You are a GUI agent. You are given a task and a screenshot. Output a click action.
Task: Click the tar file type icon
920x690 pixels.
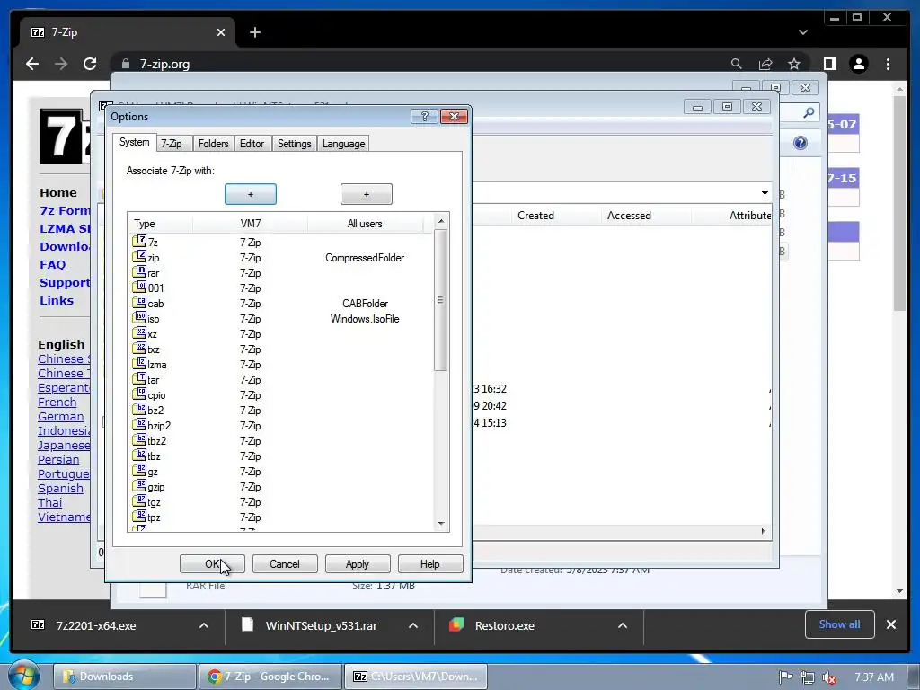(x=139, y=378)
